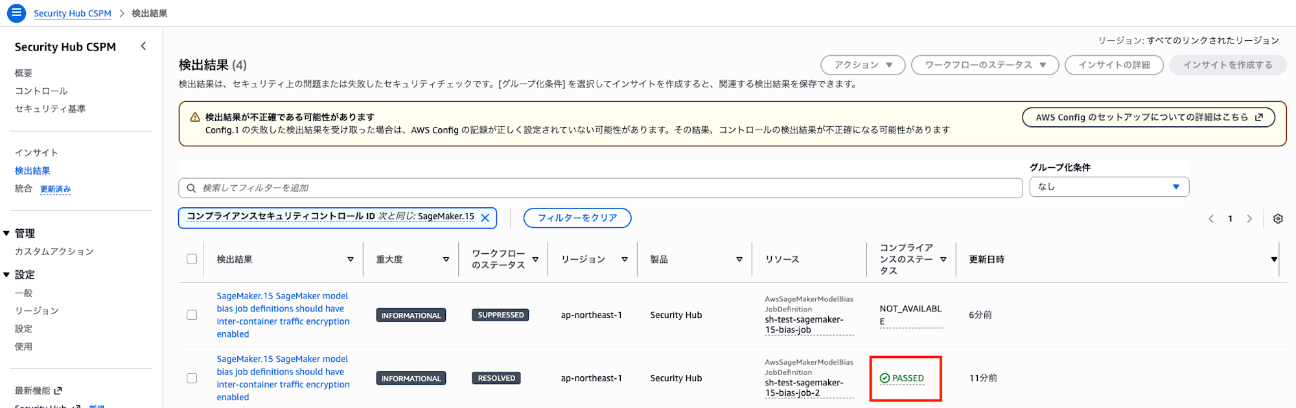Click the フィルターをクリア button

tap(577, 218)
